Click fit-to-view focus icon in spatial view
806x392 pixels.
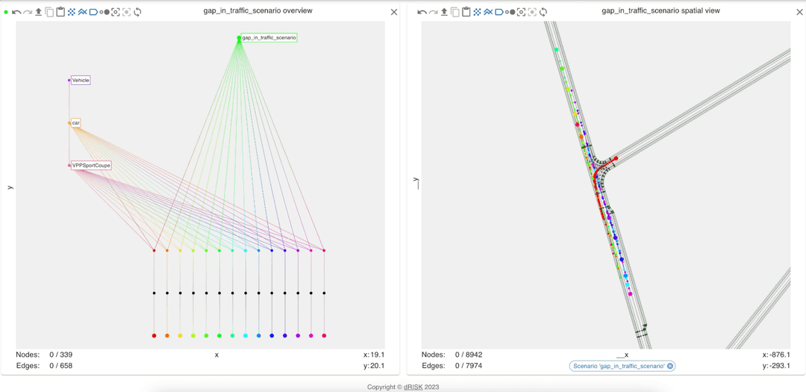coord(521,12)
